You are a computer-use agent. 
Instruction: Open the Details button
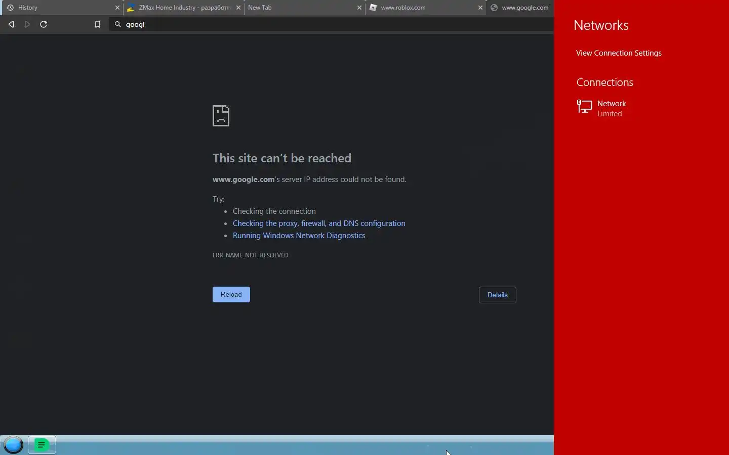pos(498,295)
